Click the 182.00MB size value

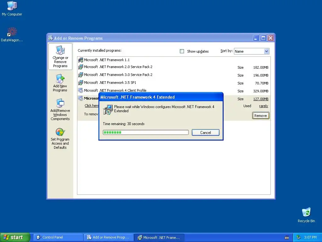click(261, 67)
